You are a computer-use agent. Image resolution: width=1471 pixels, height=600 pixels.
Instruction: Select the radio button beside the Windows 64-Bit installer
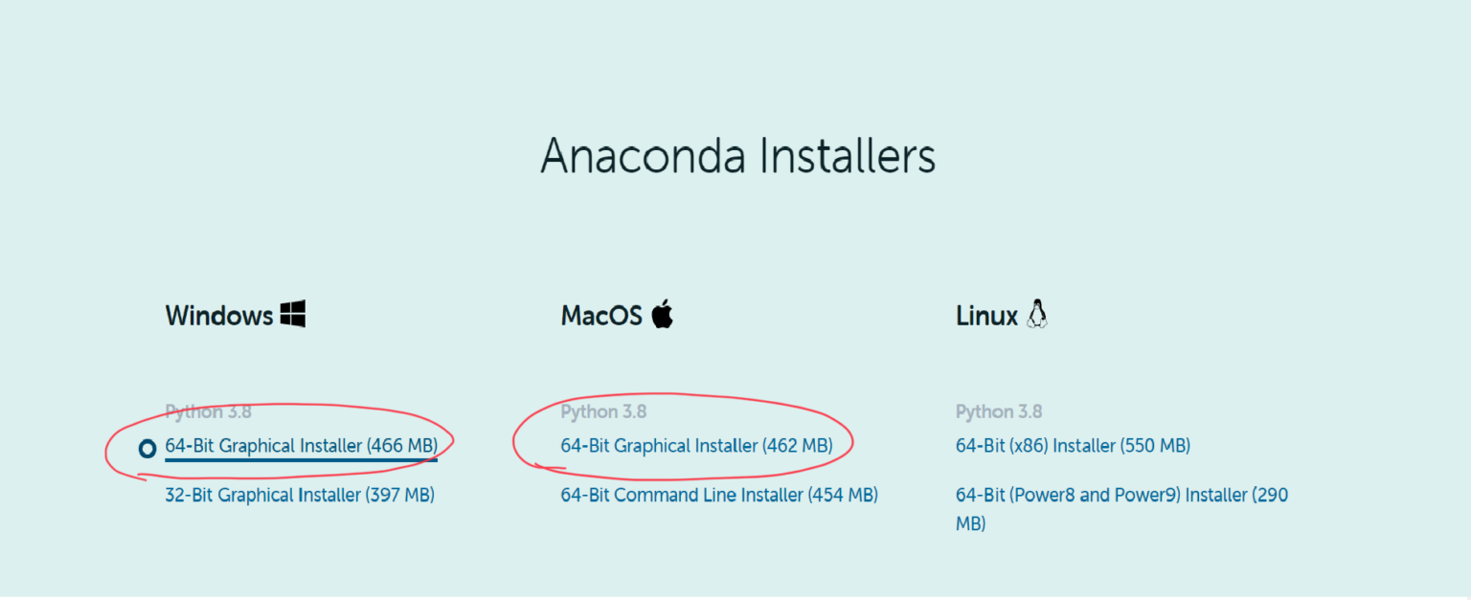(x=147, y=447)
